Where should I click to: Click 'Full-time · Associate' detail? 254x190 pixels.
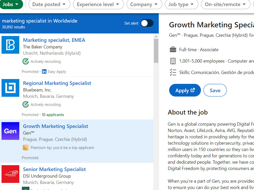(x=199, y=50)
